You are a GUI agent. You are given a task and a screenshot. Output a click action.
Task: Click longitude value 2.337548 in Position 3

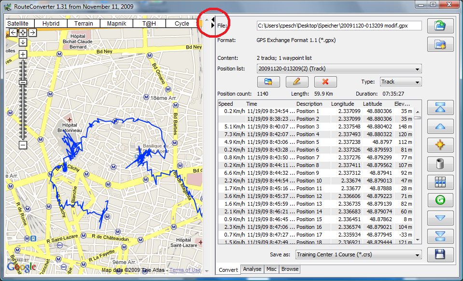[x=350, y=126]
